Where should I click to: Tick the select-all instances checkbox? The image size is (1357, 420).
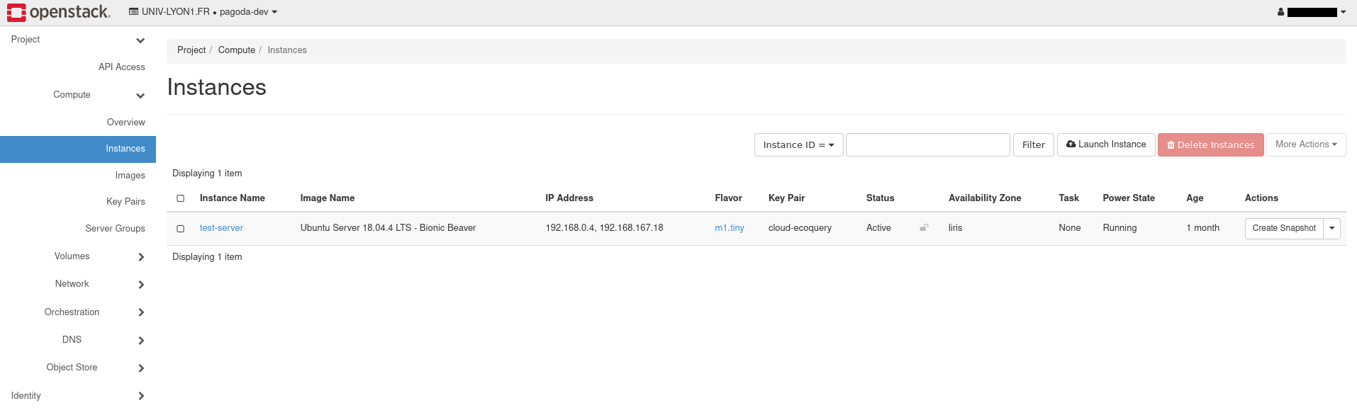coord(181,198)
